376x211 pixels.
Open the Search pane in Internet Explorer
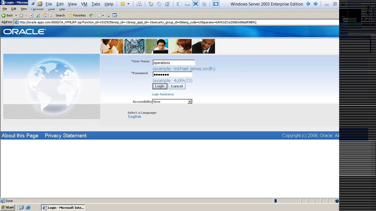(x=58, y=16)
